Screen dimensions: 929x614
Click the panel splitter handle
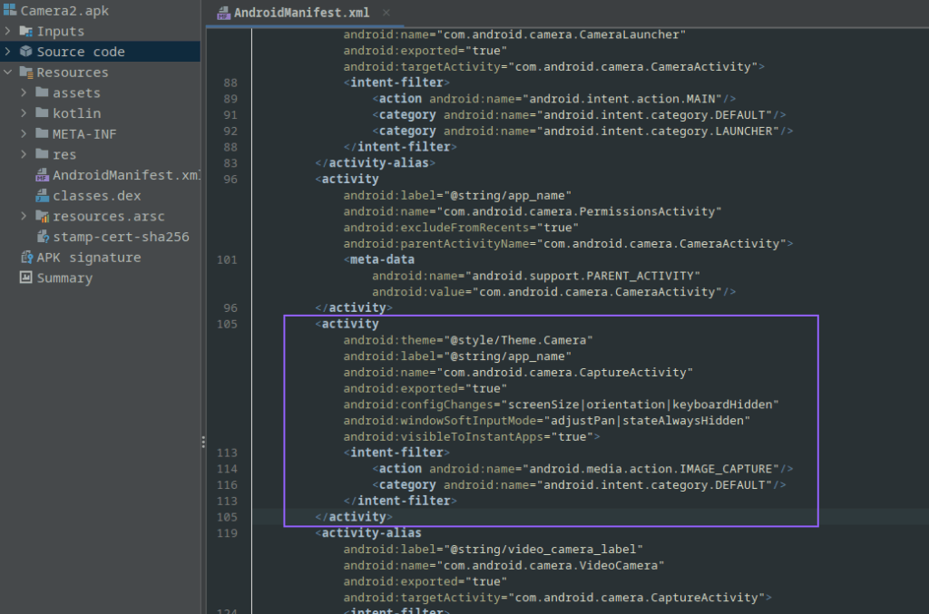point(203,442)
